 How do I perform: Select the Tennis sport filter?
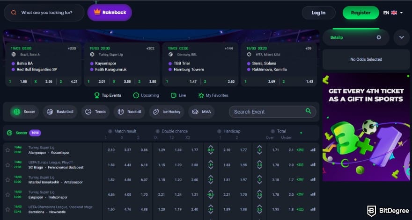(x=95, y=112)
